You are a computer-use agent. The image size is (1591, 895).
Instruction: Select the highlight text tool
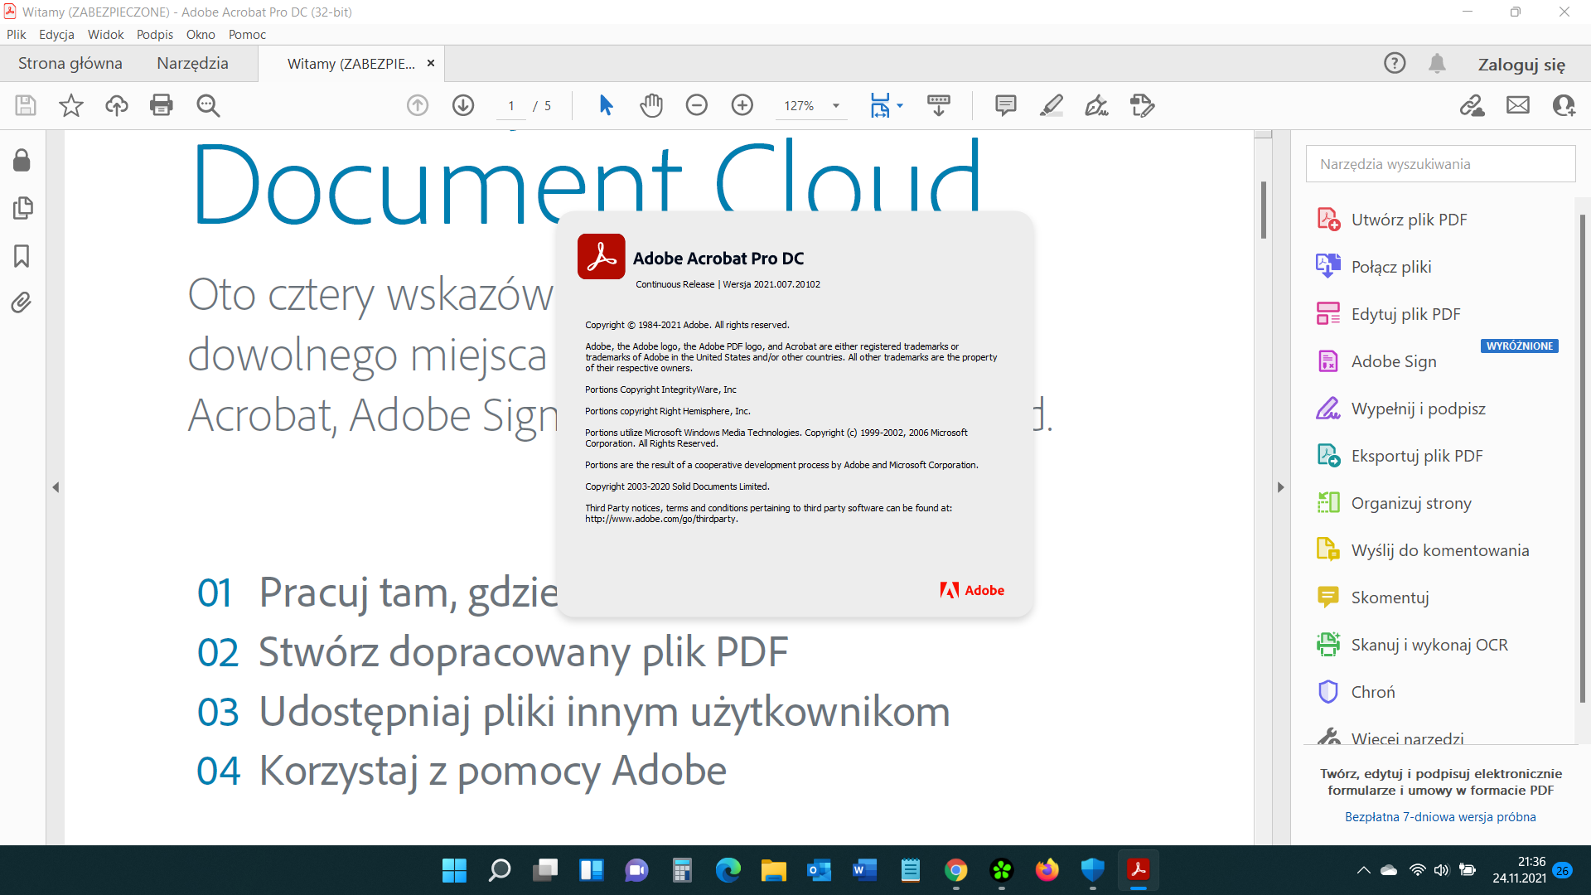(x=1051, y=105)
